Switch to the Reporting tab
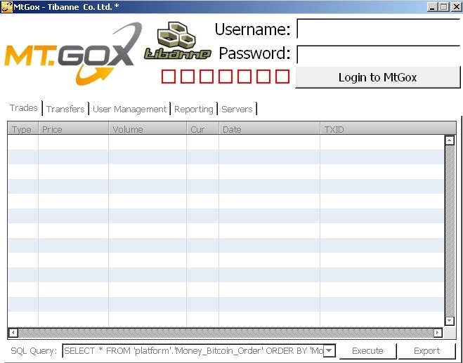This screenshot has width=463, height=363. [194, 110]
